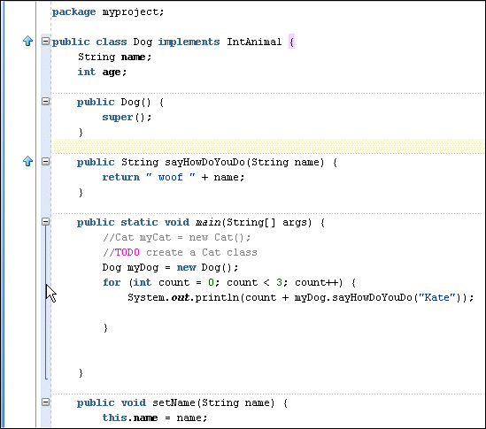The height and width of the screenshot is (429, 486).
Task: Click the commented-out Cat myCat line
Action: point(177,237)
